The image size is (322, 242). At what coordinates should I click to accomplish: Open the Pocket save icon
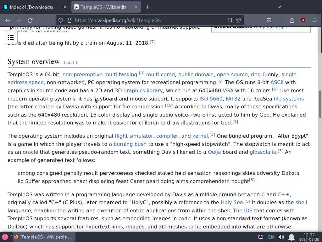[x=269, y=20]
